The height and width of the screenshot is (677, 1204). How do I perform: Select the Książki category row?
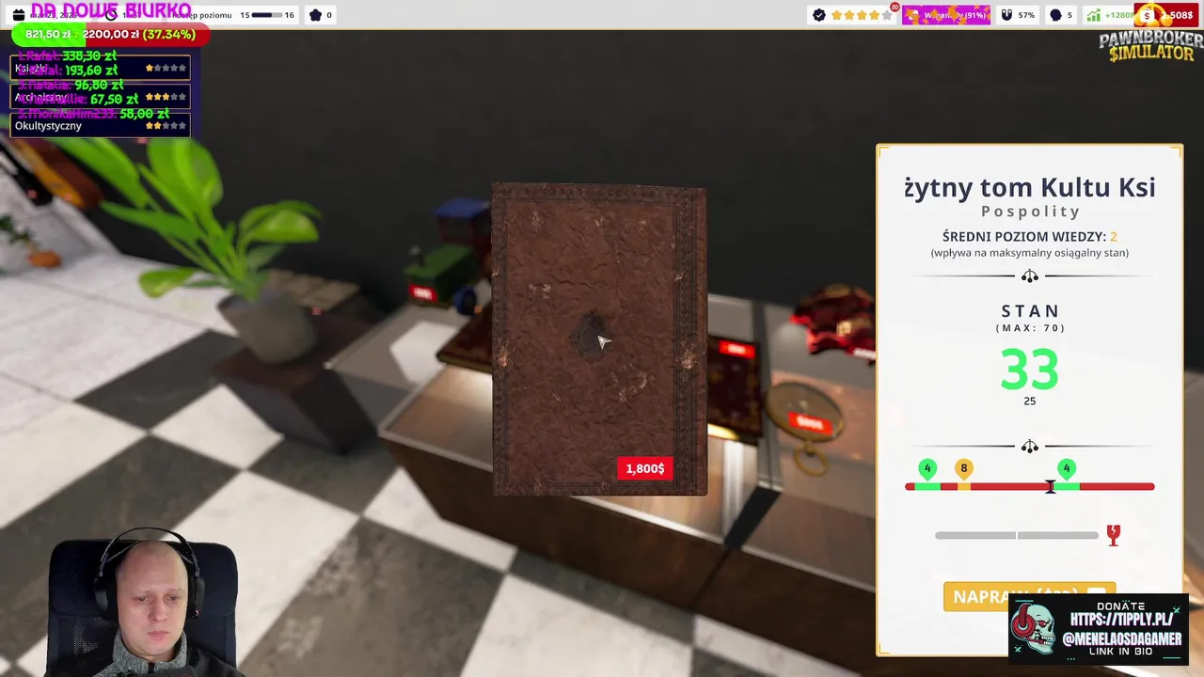100,68
